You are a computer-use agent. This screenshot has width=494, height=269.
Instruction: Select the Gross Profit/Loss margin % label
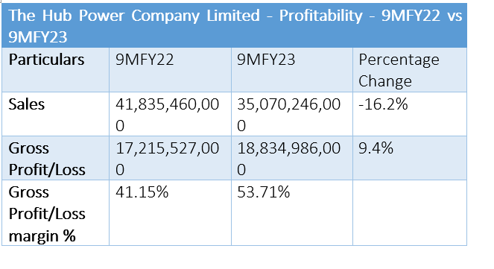55,212
